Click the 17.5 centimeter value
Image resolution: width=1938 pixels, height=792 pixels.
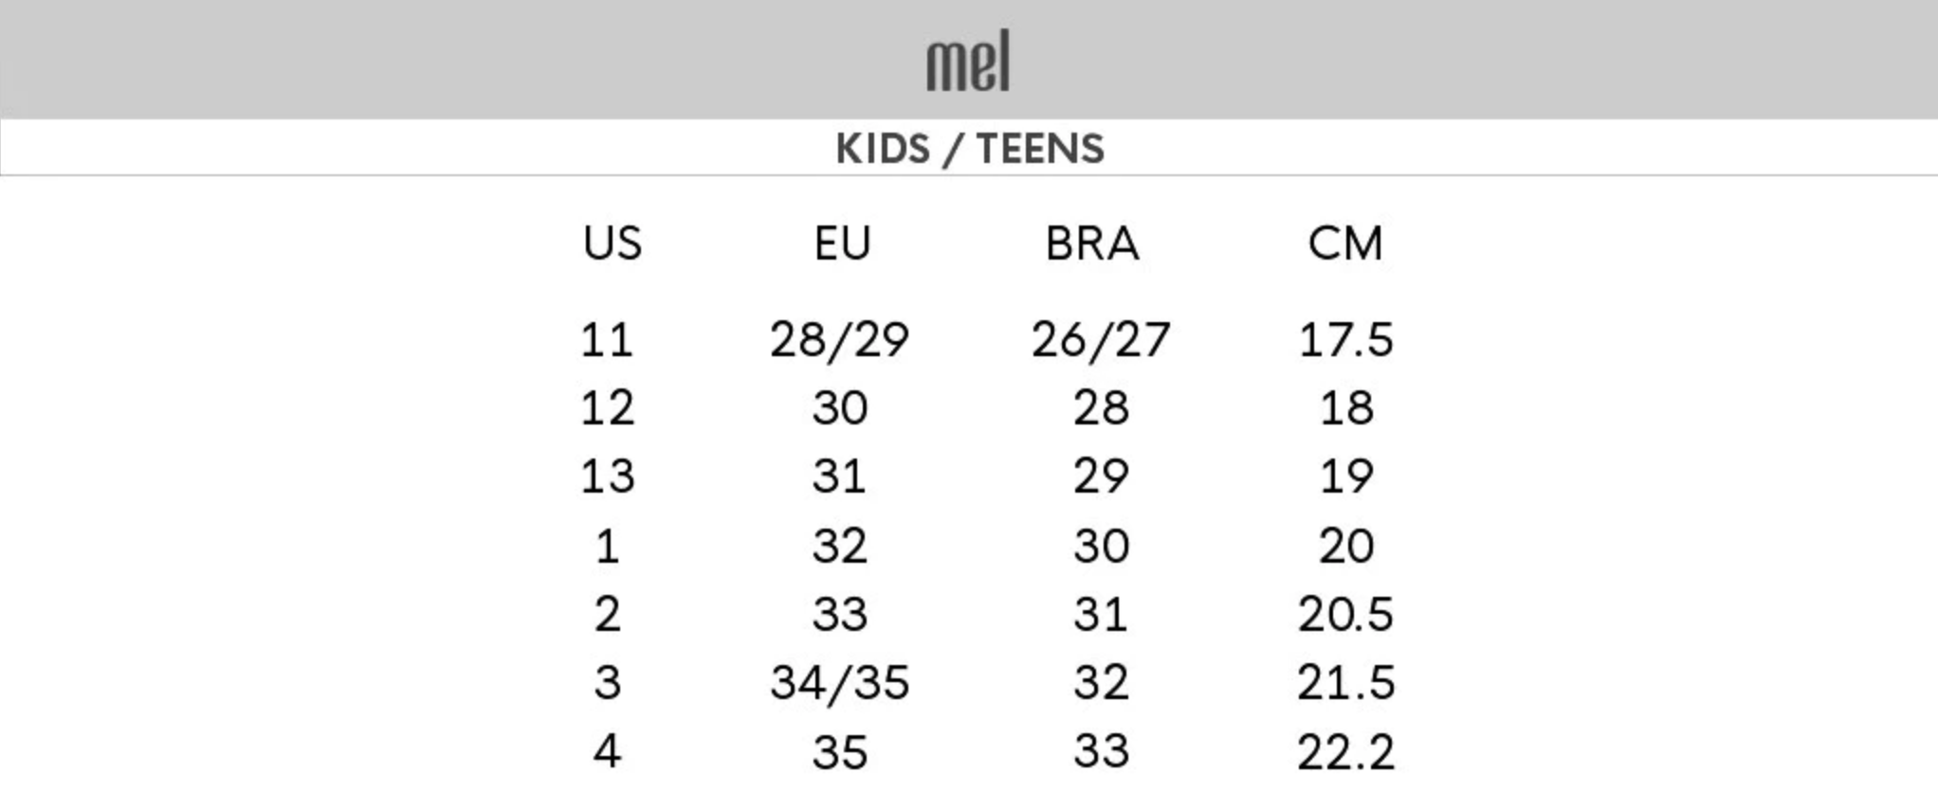click(1345, 339)
